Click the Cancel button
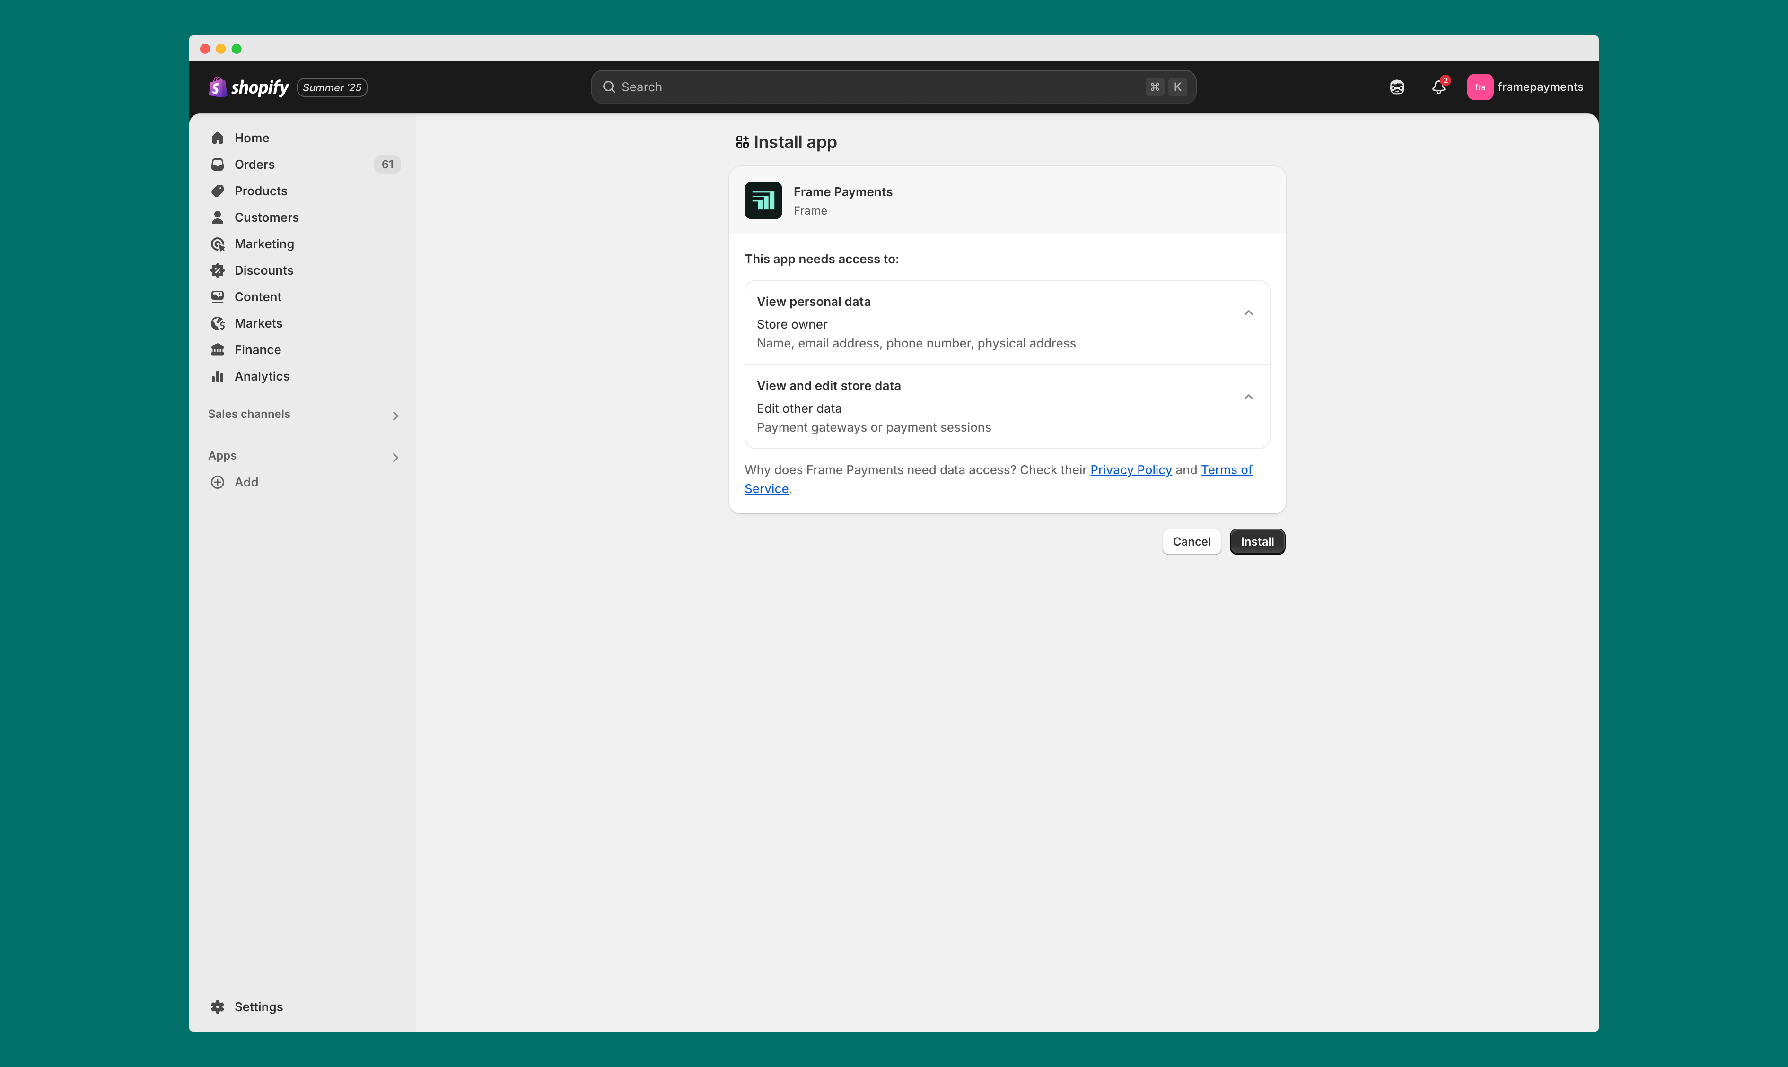The width and height of the screenshot is (1788, 1067). pyautogui.click(x=1191, y=541)
